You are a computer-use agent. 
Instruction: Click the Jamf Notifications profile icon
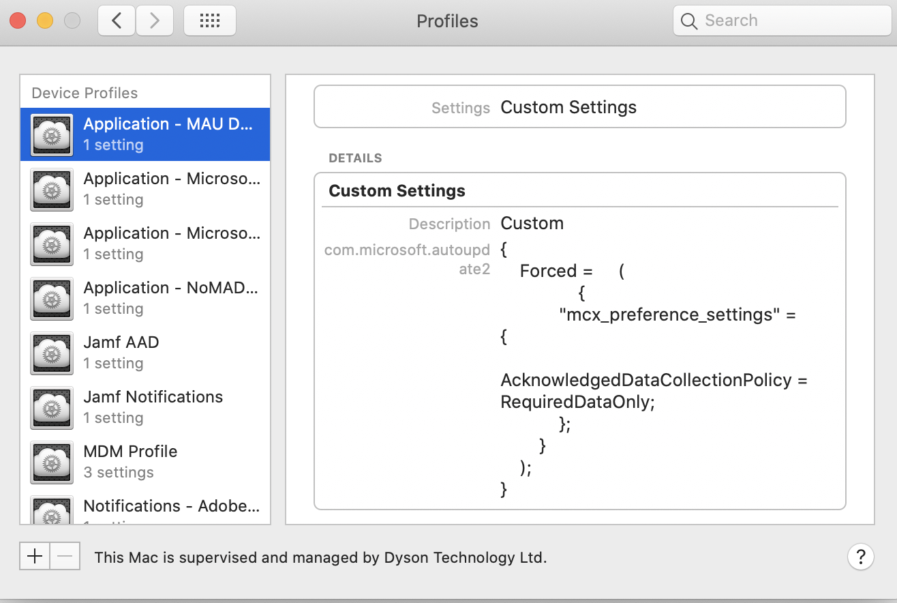click(52, 407)
